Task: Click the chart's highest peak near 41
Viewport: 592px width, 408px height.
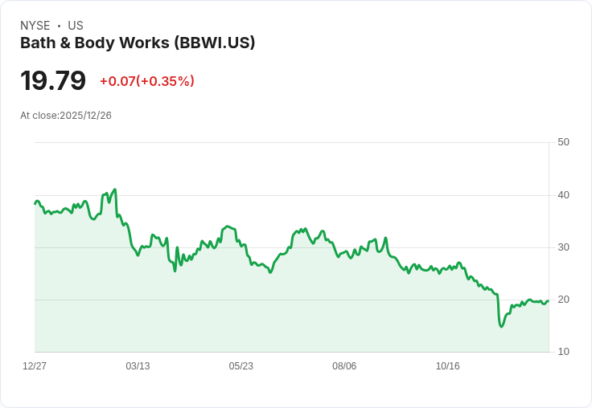Action: (x=115, y=190)
